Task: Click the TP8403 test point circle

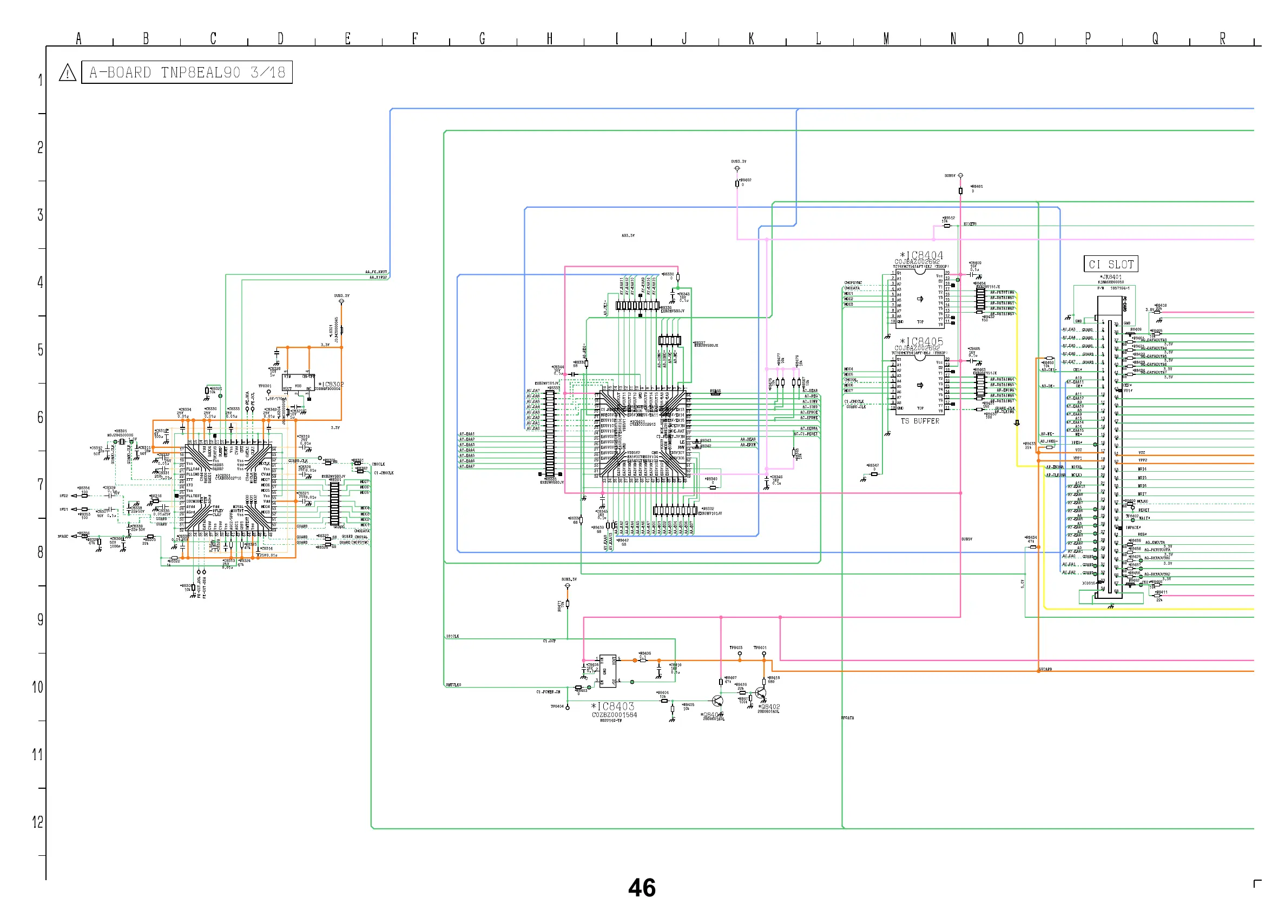Action: click(739, 653)
